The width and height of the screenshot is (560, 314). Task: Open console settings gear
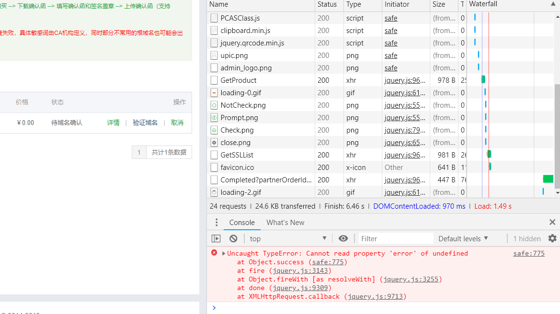click(x=552, y=238)
